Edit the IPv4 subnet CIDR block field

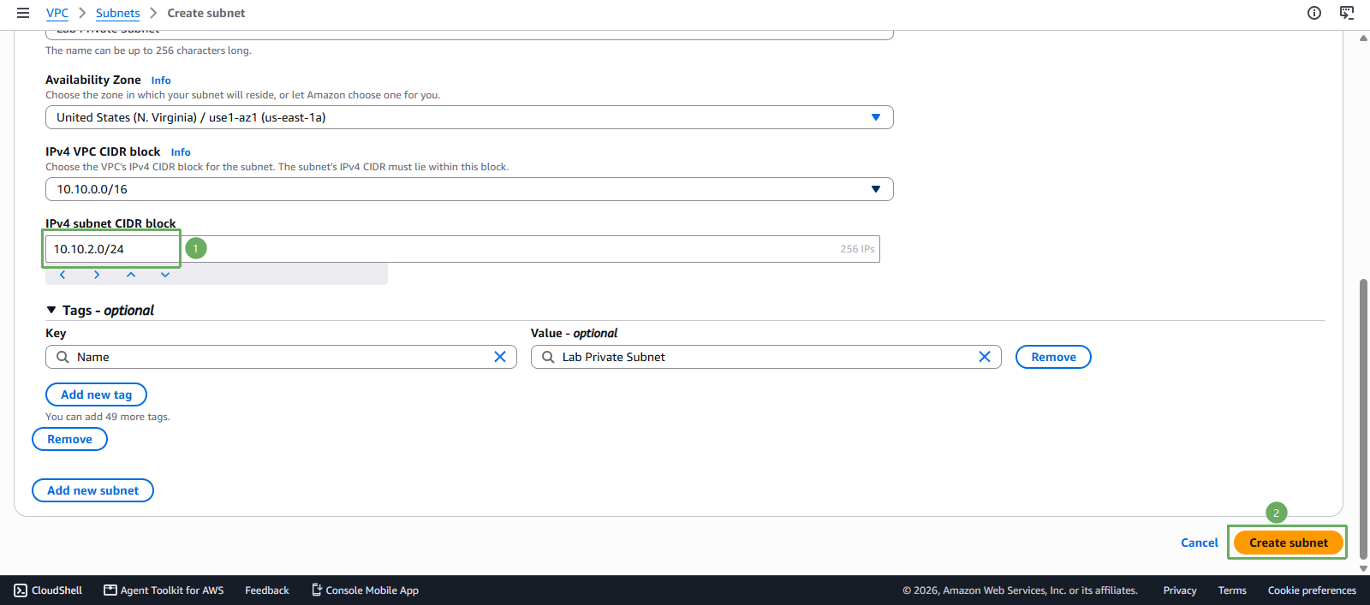click(462, 249)
